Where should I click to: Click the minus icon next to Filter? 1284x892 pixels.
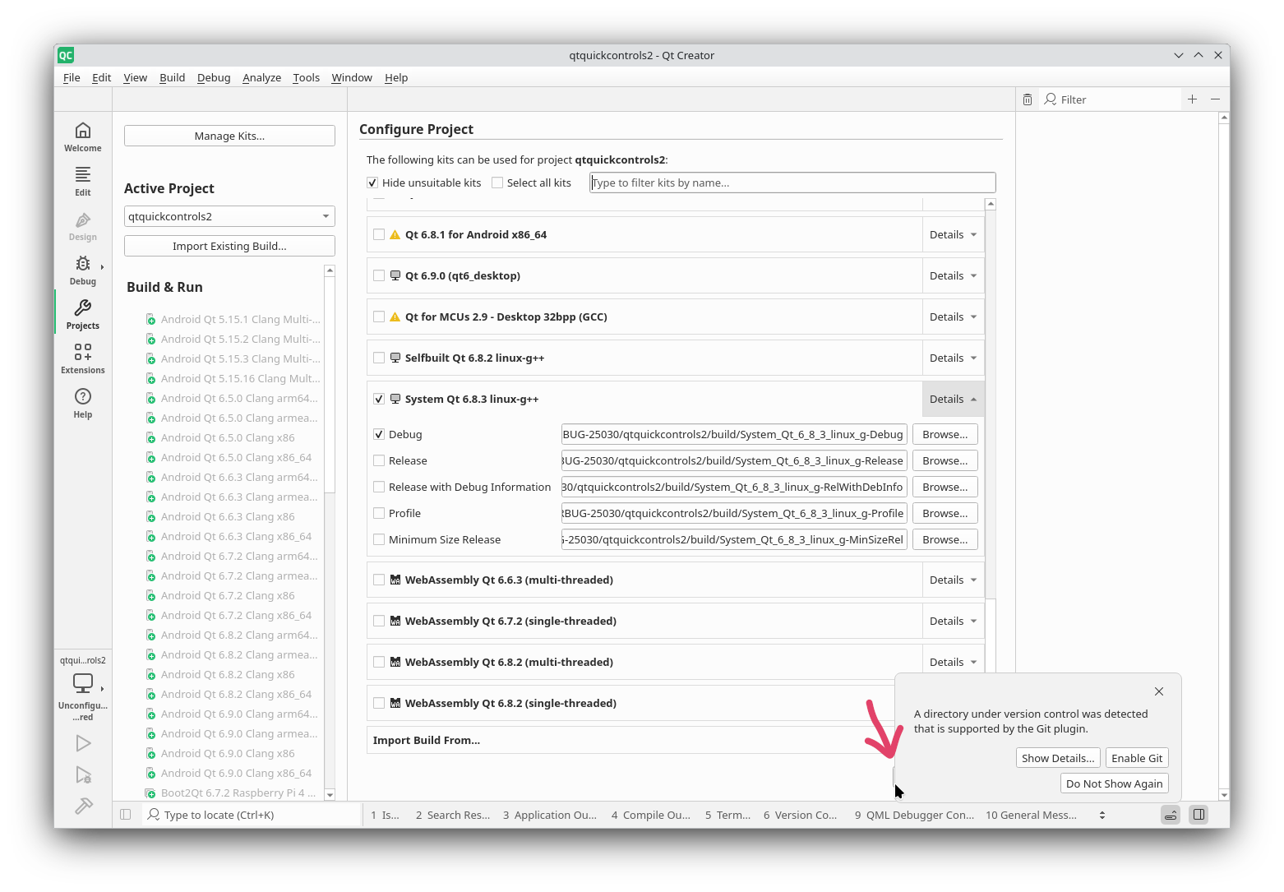(1215, 99)
